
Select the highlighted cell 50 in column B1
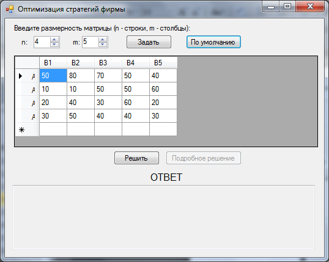pyautogui.click(x=53, y=76)
